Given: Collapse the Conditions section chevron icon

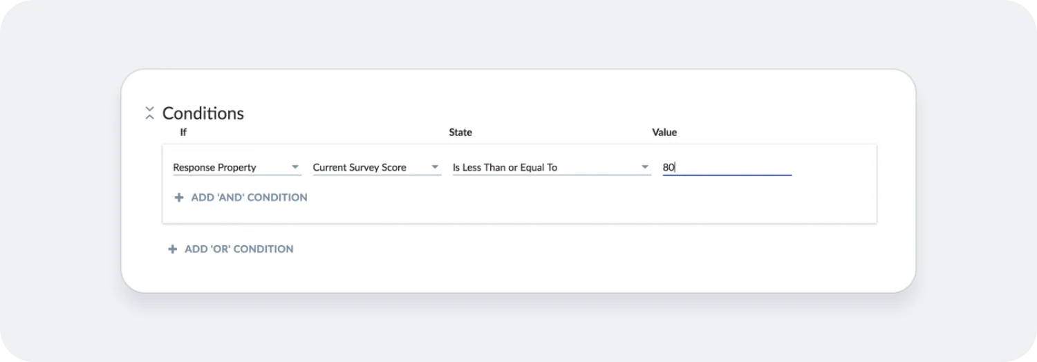Looking at the screenshot, I should click(149, 113).
